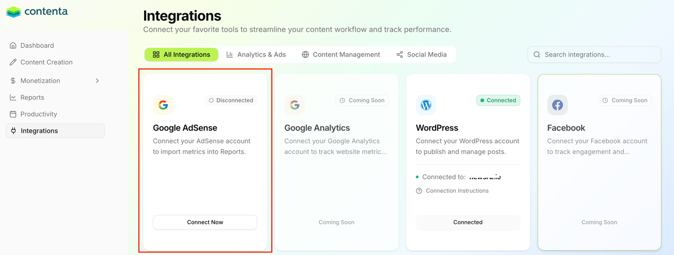This screenshot has height=255, width=674.
Task: Click the Reports chart icon in sidebar
Action: click(13, 97)
